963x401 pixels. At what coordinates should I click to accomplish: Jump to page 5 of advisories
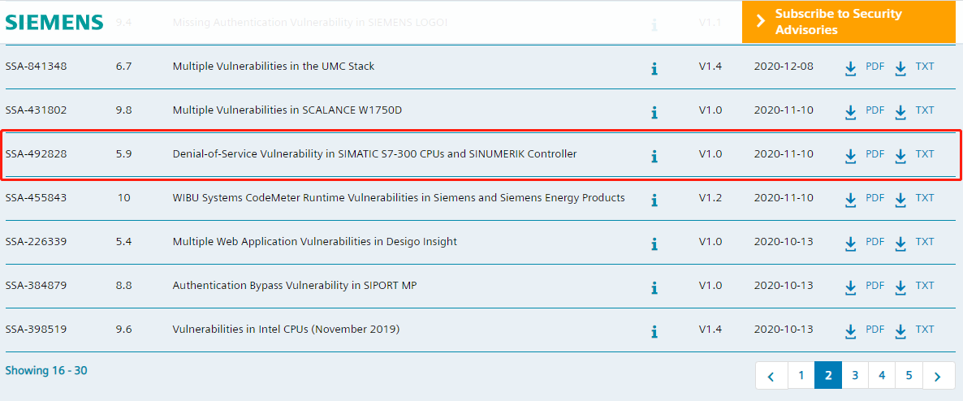(909, 375)
